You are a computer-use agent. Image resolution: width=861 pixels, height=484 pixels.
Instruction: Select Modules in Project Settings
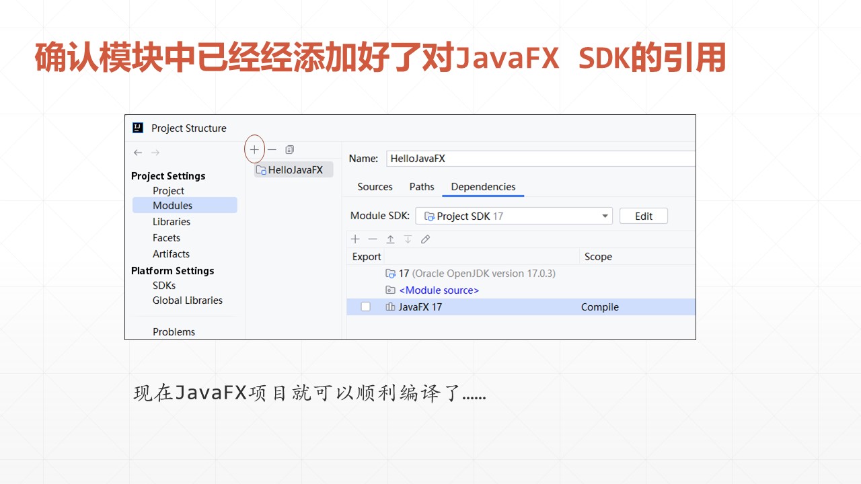pyautogui.click(x=185, y=206)
